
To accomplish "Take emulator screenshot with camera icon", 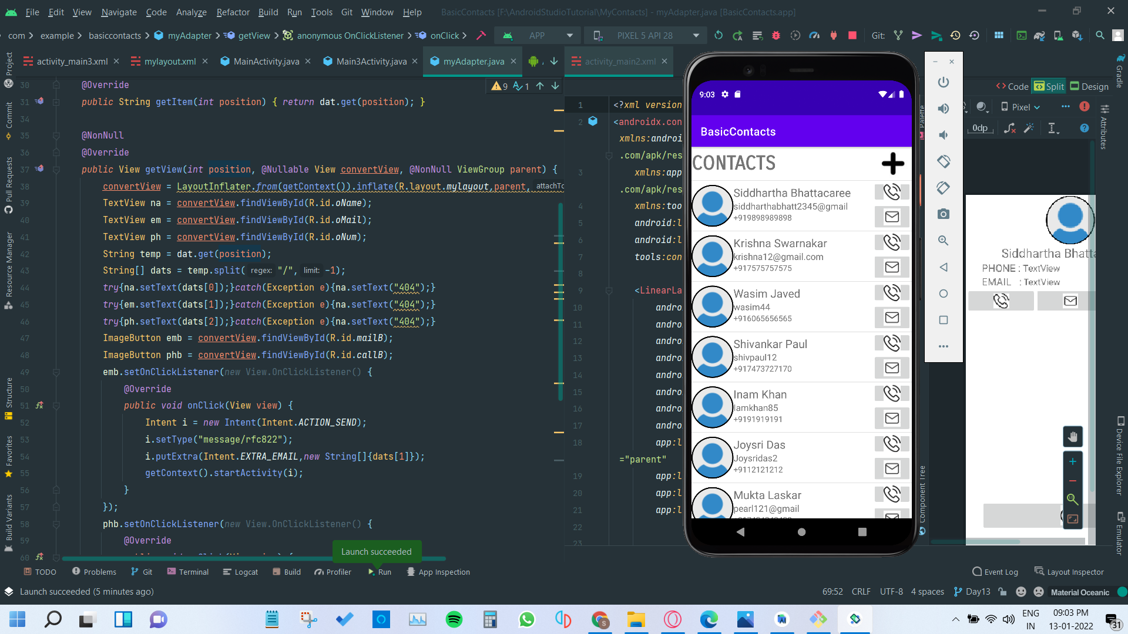I will (x=943, y=214).
